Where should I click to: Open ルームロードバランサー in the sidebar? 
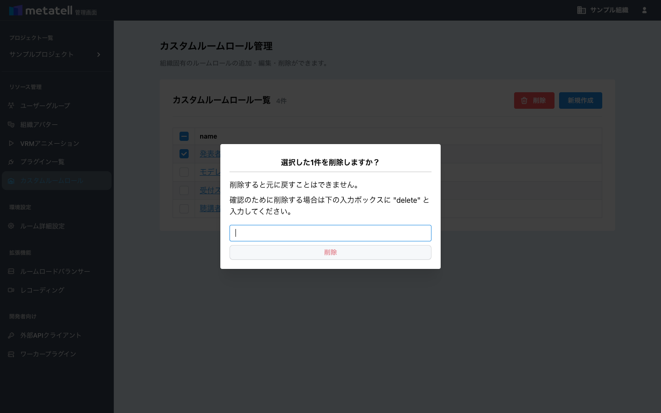click(x=56, y=271)
